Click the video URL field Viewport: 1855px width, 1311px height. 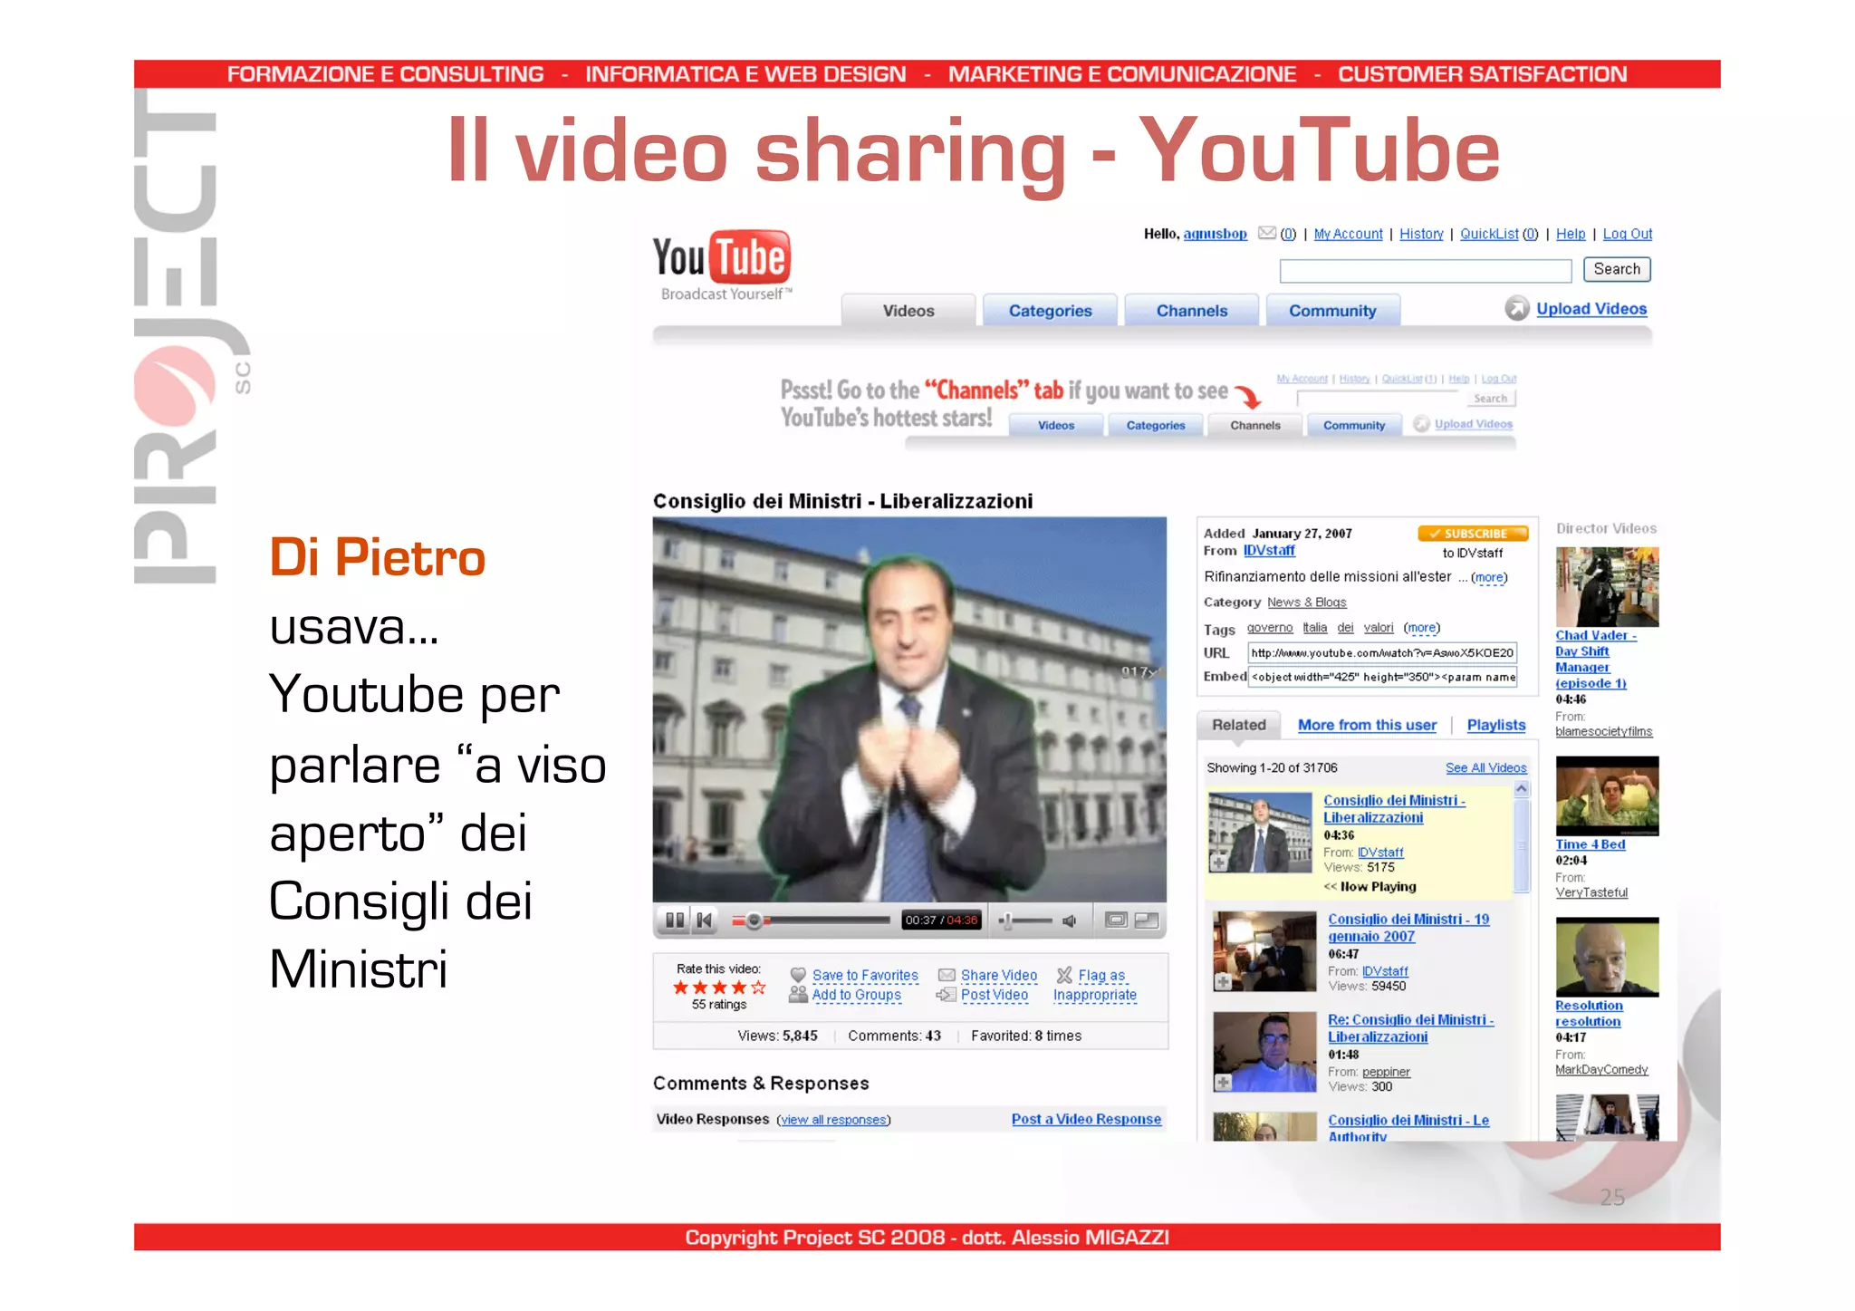(1381, 652)
